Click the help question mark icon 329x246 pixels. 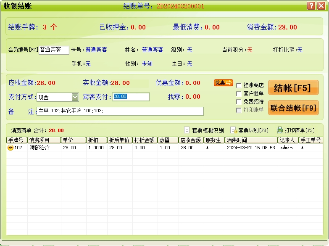[x=311, y=6]
